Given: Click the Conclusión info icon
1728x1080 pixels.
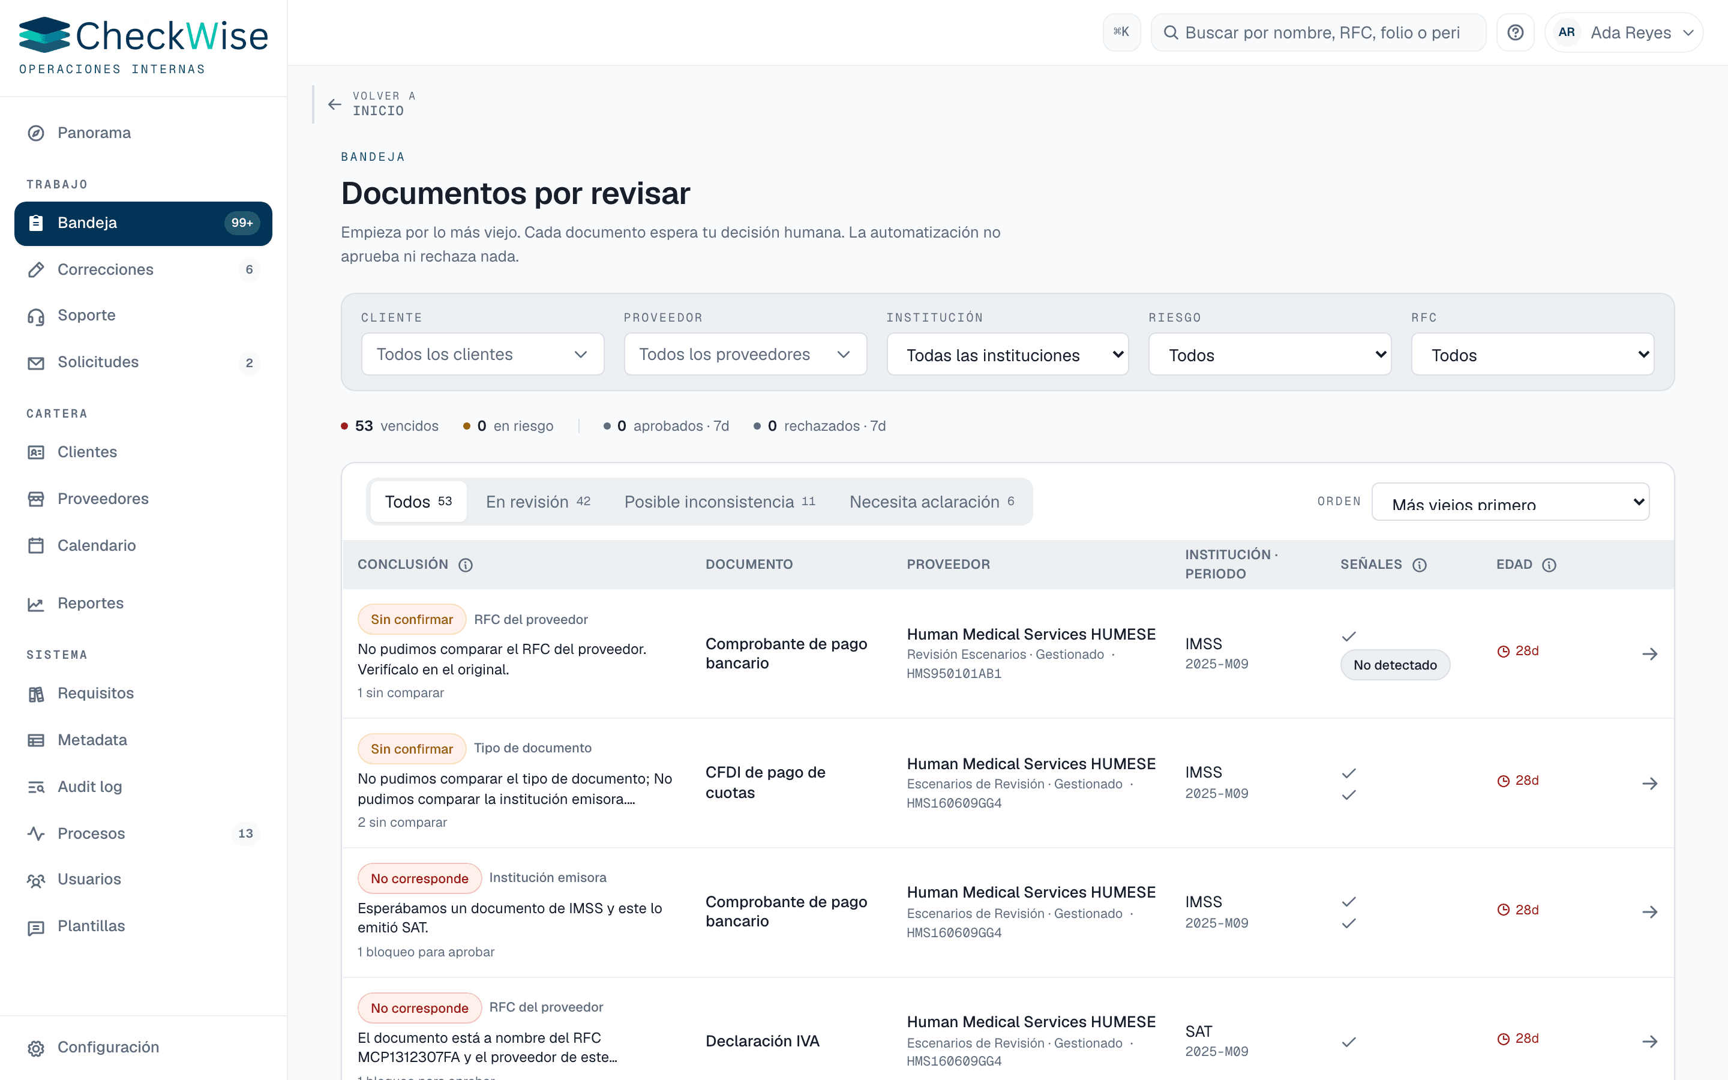Looking at the screenshot, I should pos(466,565).
